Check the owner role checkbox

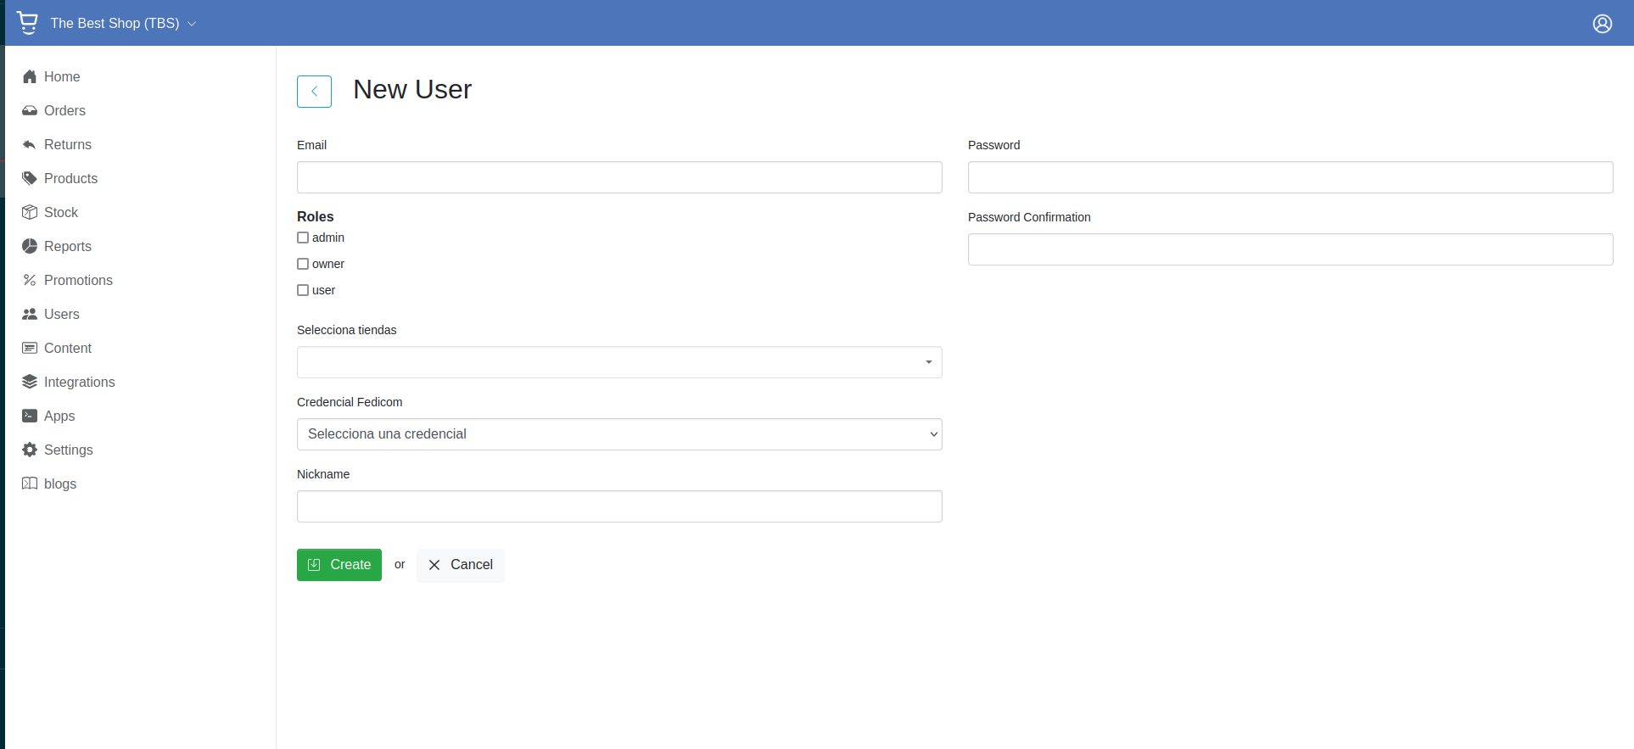pyautogui.click(x=303, y=264)
